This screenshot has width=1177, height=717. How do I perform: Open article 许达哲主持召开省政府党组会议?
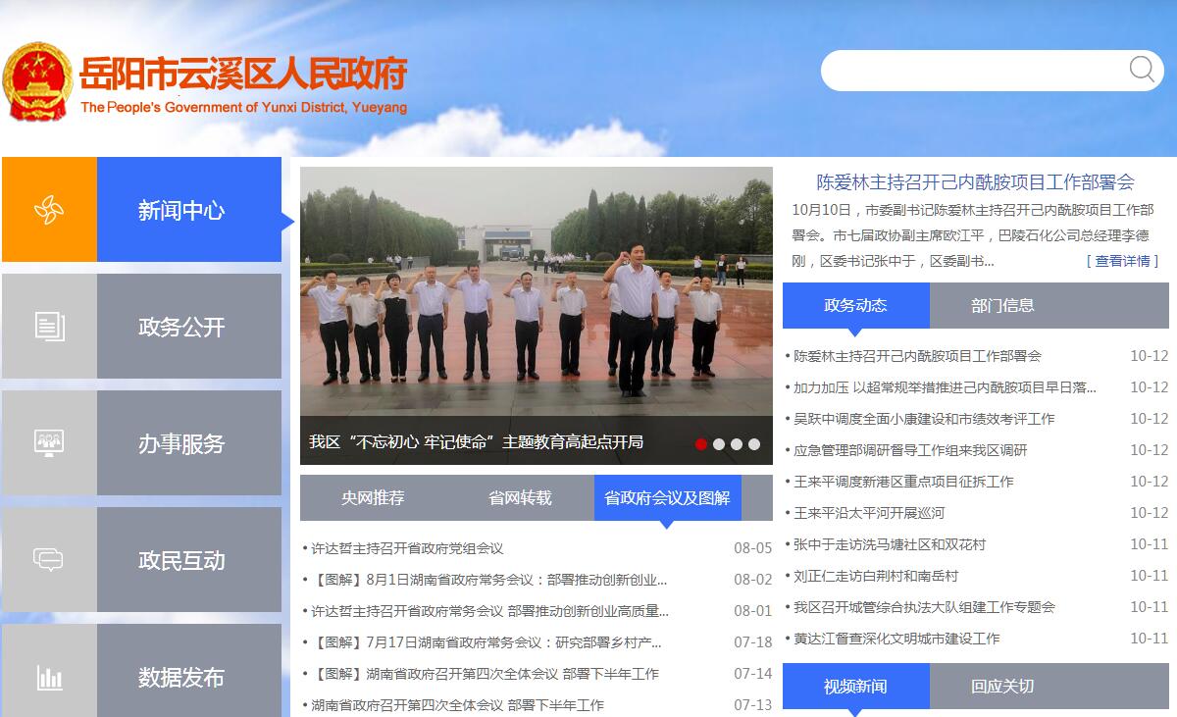point(407,548)
